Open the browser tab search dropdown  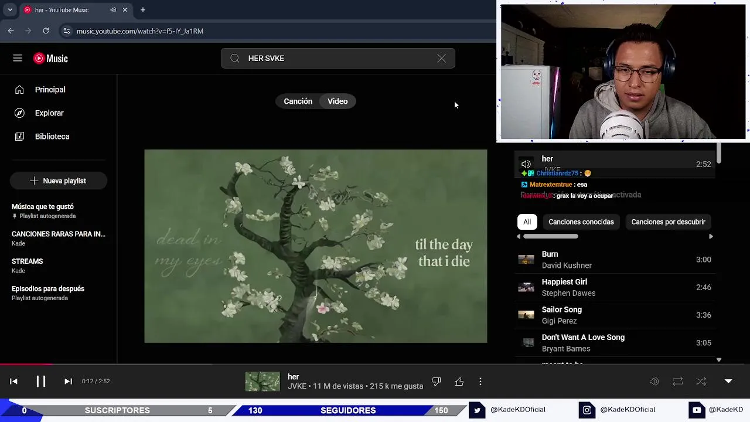click(x=10, y=10)
